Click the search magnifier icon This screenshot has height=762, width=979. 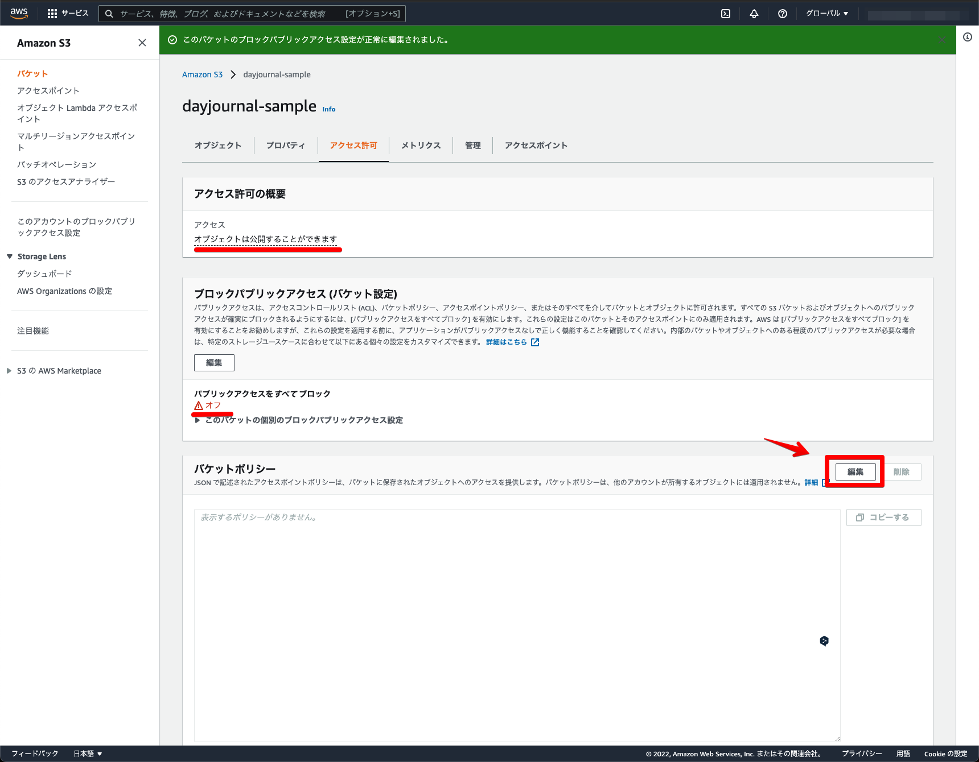click(x=109, y=14)
